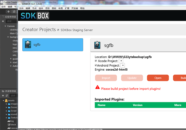
Task: Click the block prefab asset icon
Action: click(9, 125)
